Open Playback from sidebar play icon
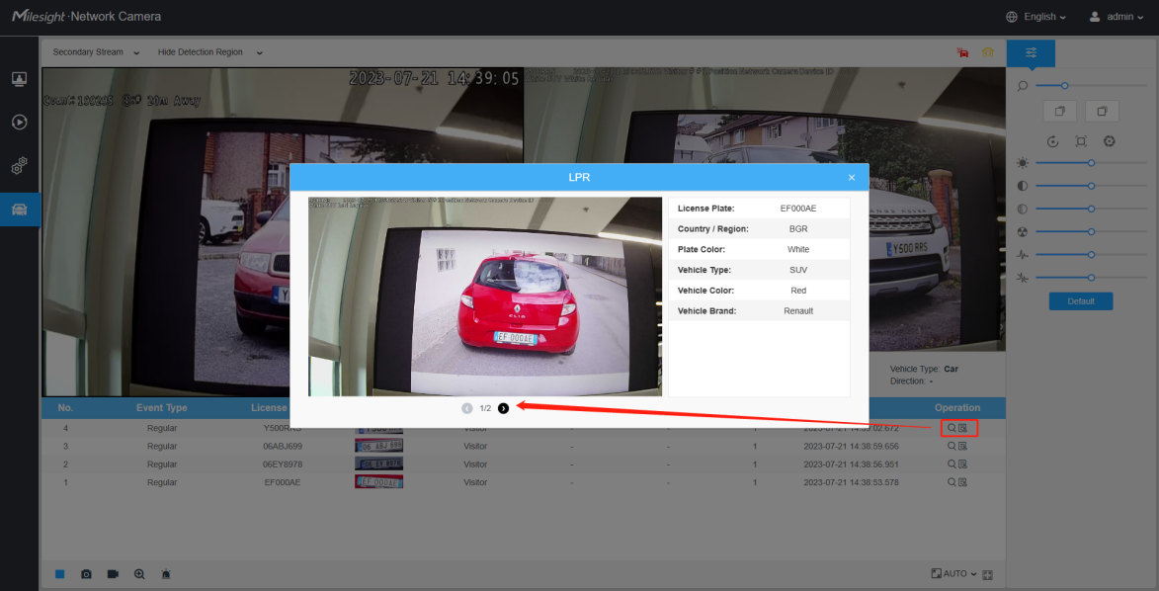The image size is (1159, 591). [20, 122]
